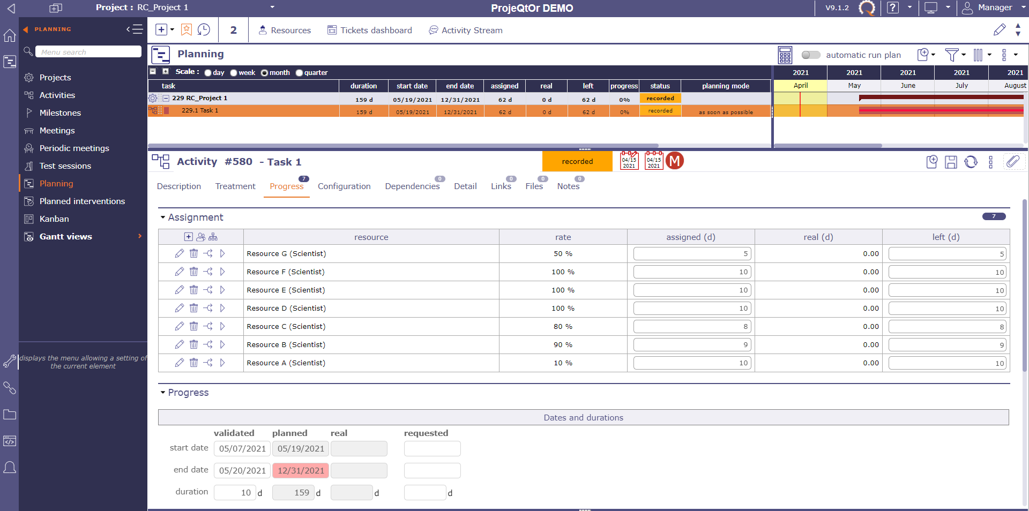Image resolution: width=1029 pixels, height=511 pixels.
Task: Open the Project selector dropdown
Action: [272, 7]
